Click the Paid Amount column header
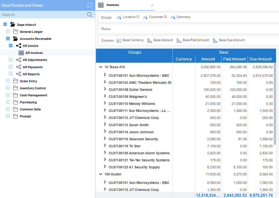 [234, 59]
